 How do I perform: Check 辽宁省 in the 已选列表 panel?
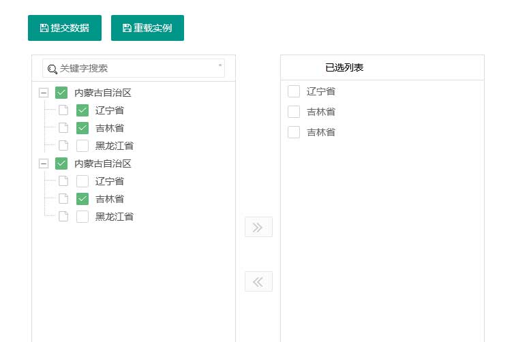294,91
